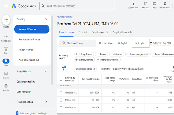Open the hamburger main menu
Viewport: 174px width, 115px height.
point(6,6)
